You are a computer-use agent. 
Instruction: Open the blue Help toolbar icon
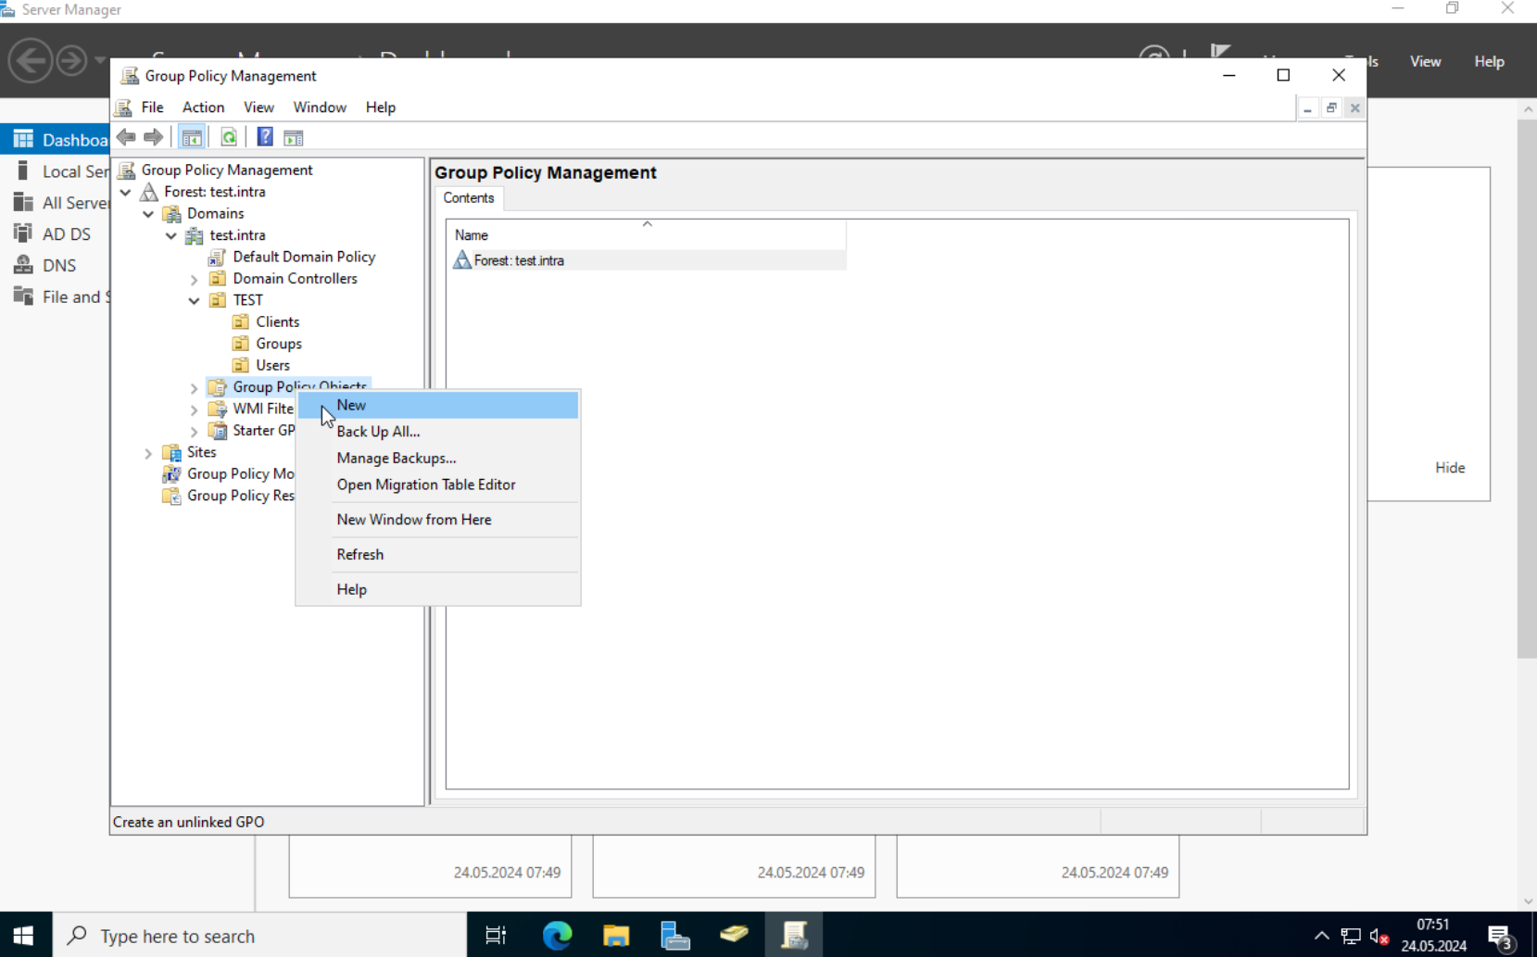coord(265,137)
